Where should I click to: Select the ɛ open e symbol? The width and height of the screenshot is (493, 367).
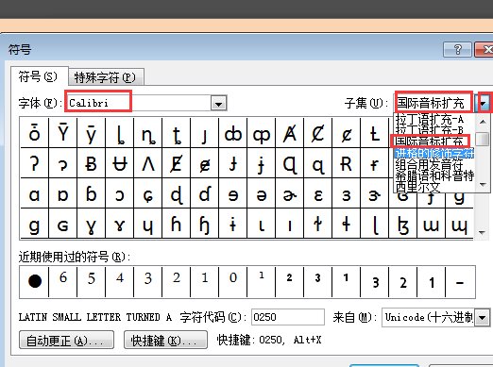(x=318, y=193)
